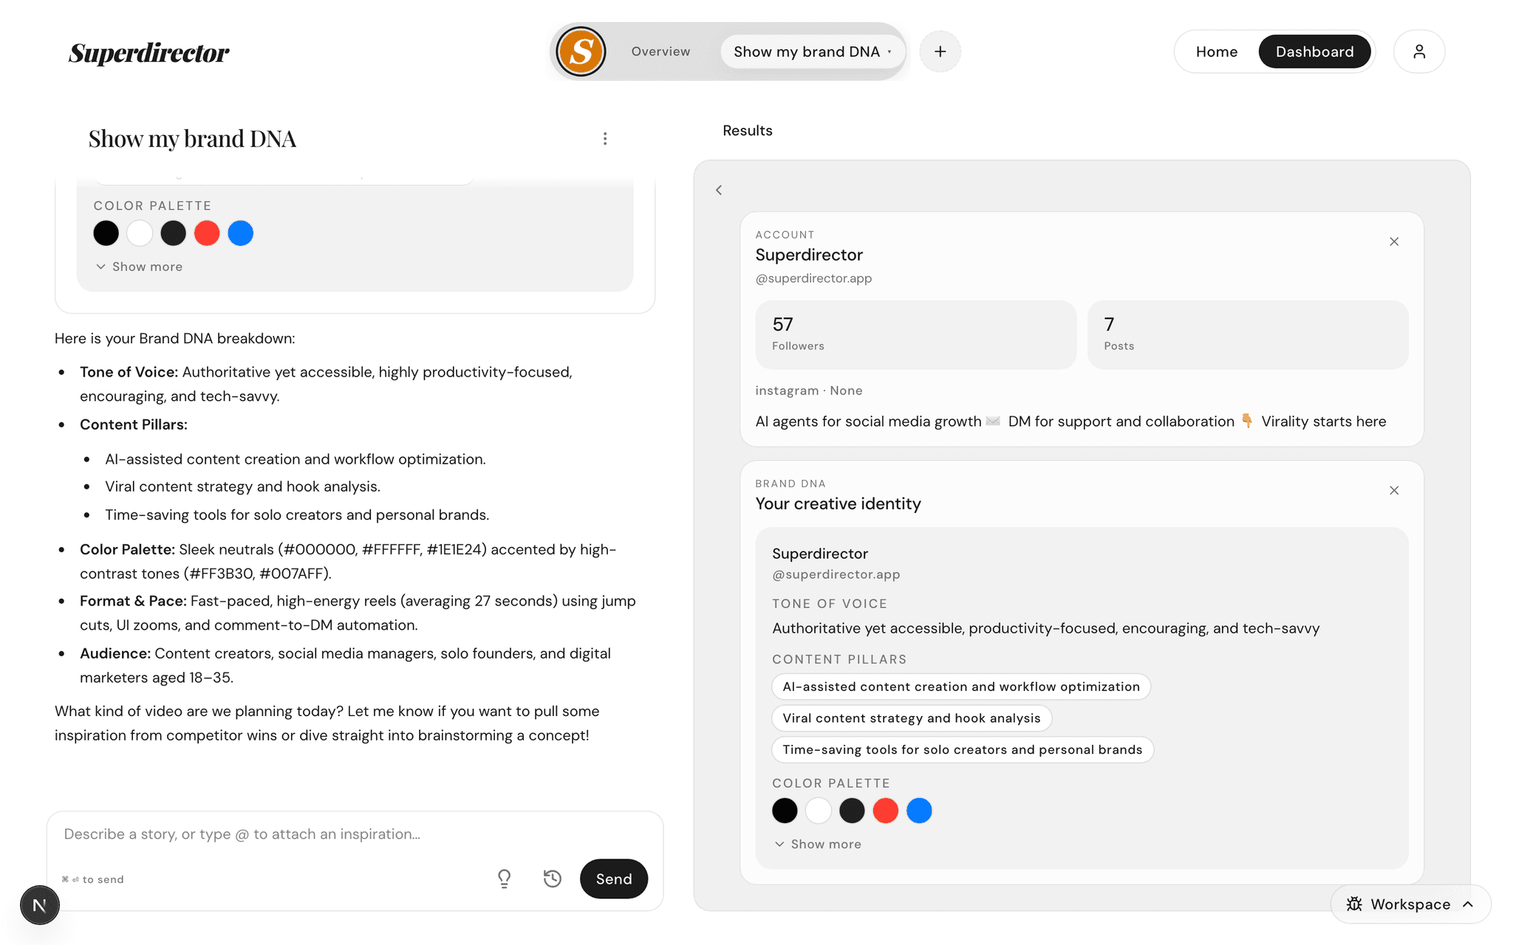
Task: Pick the white swatch in chat palette
Action: point(140,233)
